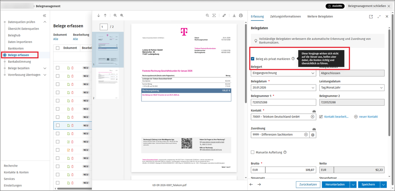Go to next receipt arrow
Viewport: 395px width, 191px height.
(259, 185)
